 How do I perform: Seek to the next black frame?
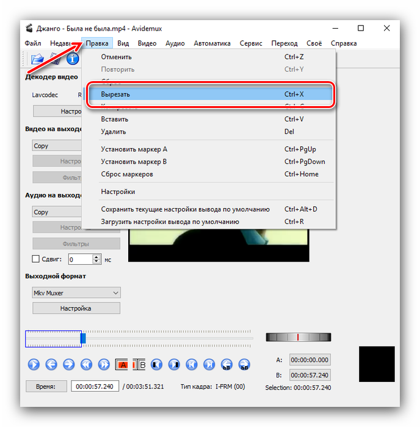174,365
